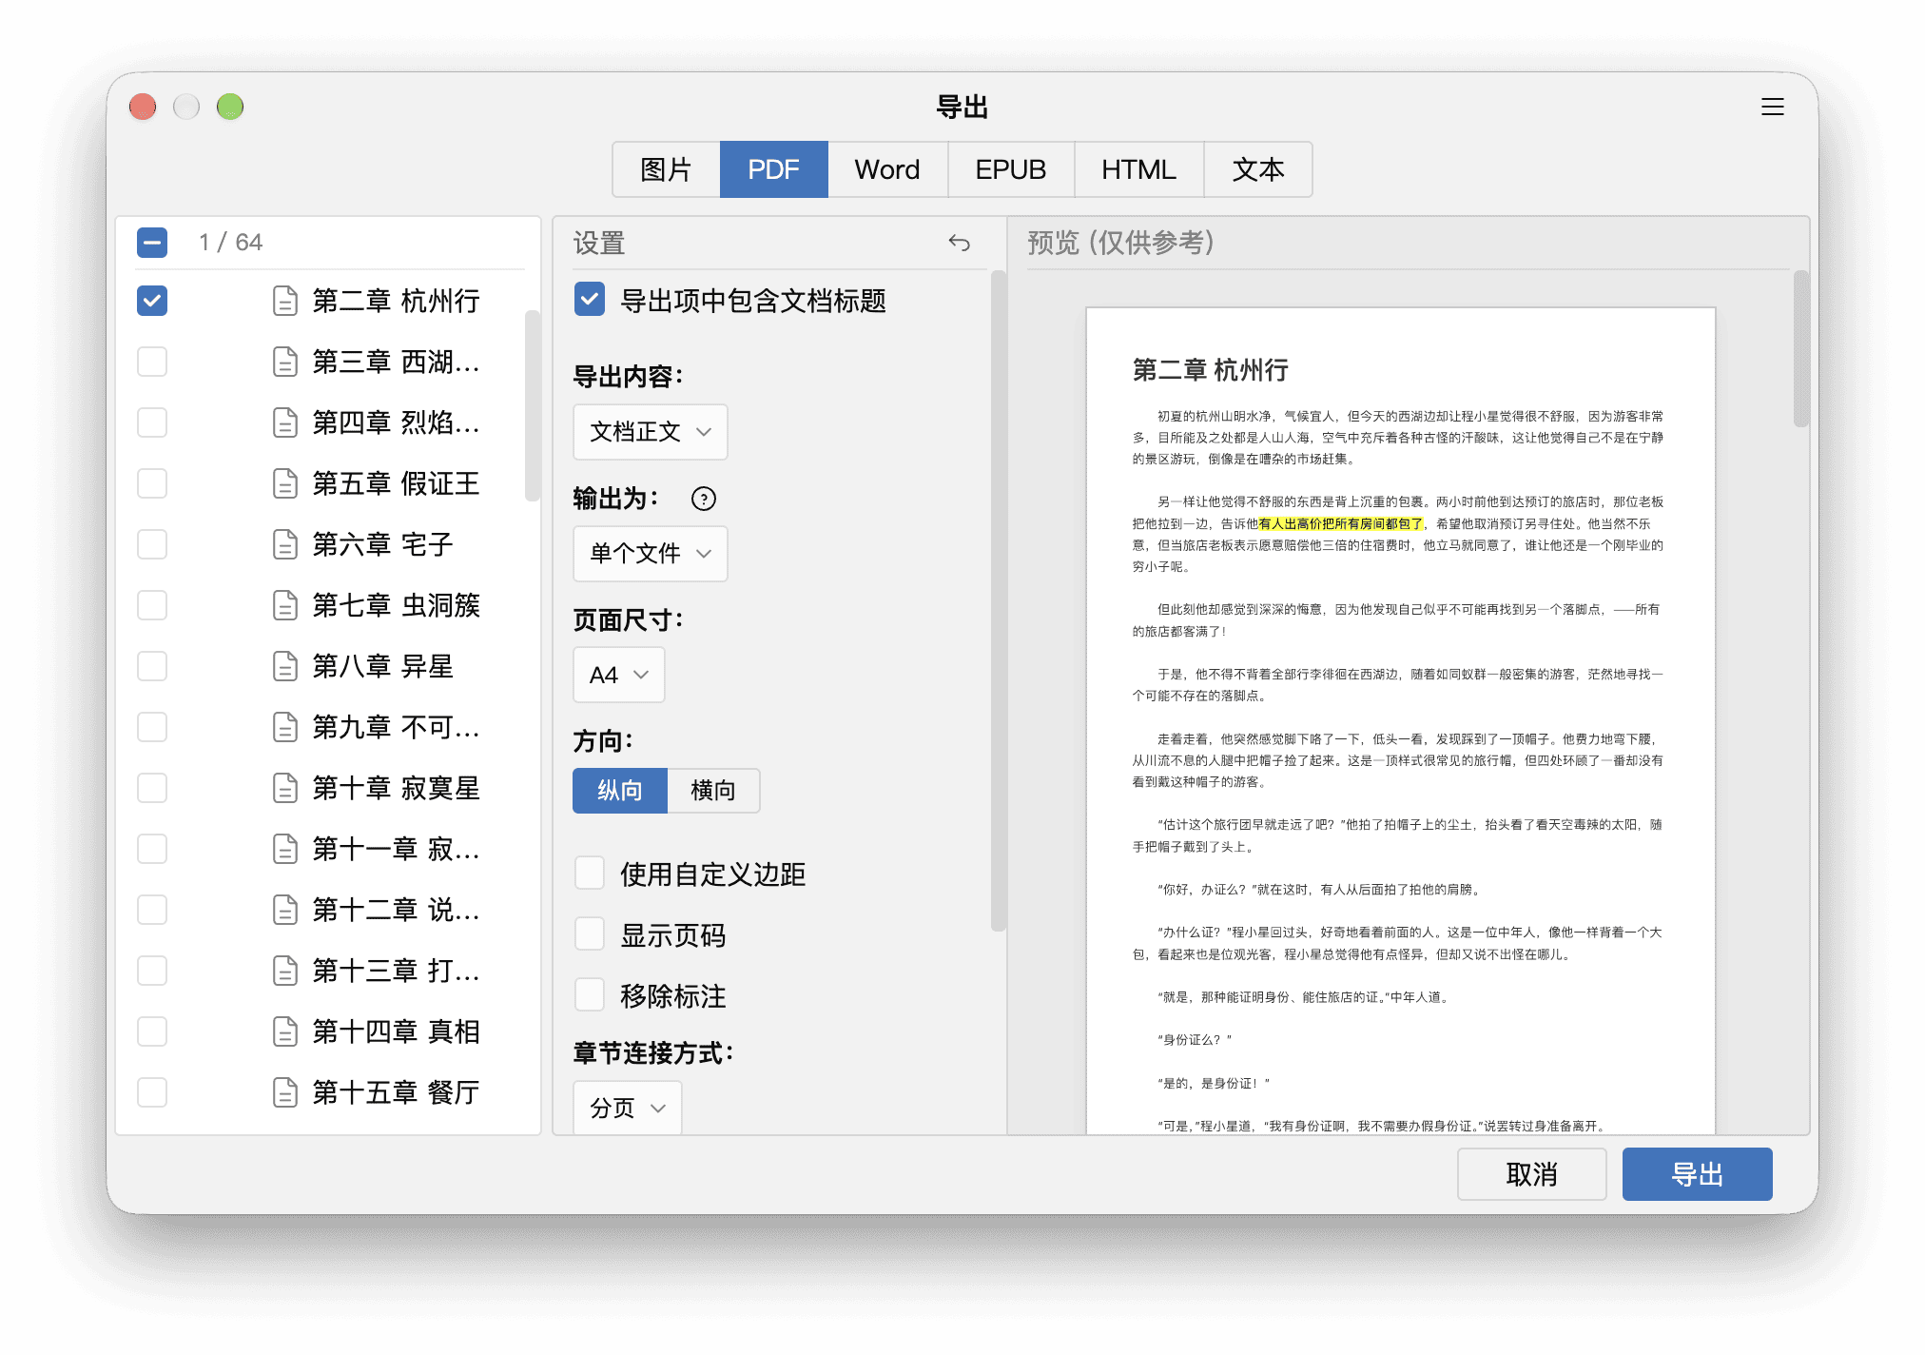Image resolution: width=1925 pixels, height=1355 pixels.
Task: Click the document icon of 第四章 烈焰
Action: pos(284,422)
